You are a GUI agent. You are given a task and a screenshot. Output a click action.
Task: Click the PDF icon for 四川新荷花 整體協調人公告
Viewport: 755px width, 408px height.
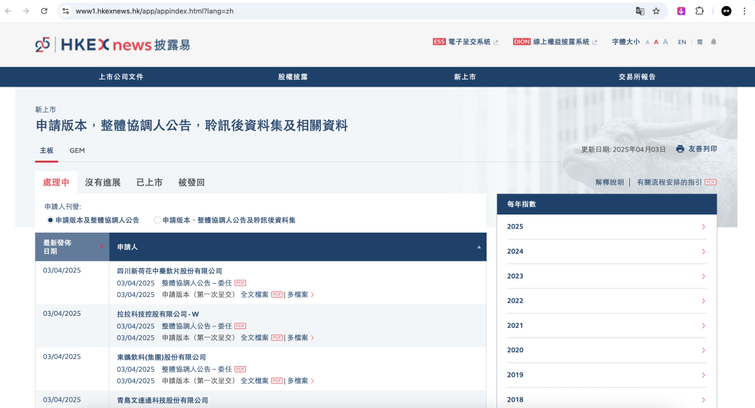coord(240,283)
